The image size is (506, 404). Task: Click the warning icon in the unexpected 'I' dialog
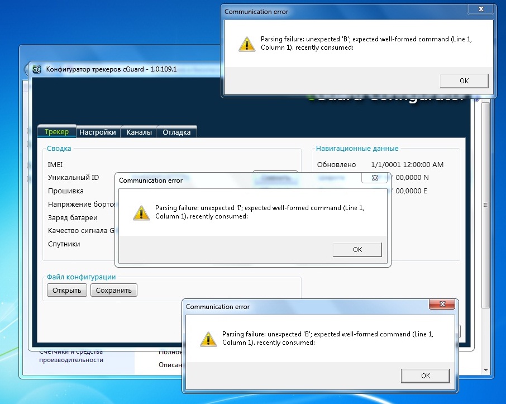tap(141, 212)
